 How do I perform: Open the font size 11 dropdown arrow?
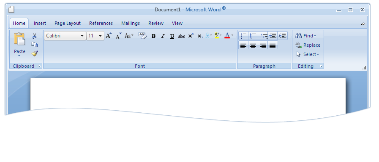[x=100, y=36]
